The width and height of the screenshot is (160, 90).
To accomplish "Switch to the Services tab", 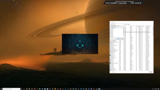I will pyautogui.click(x=129, y=24).
